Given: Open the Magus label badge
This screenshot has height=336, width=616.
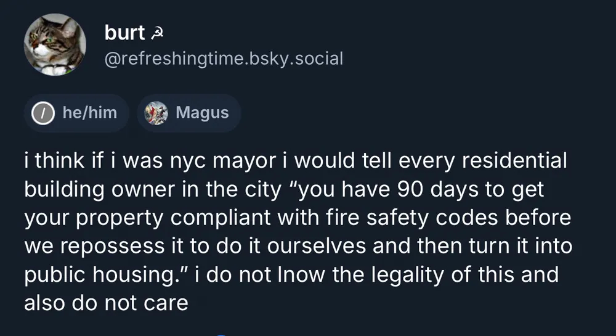Looking at the screenshot, I should [x=188, y=113].
